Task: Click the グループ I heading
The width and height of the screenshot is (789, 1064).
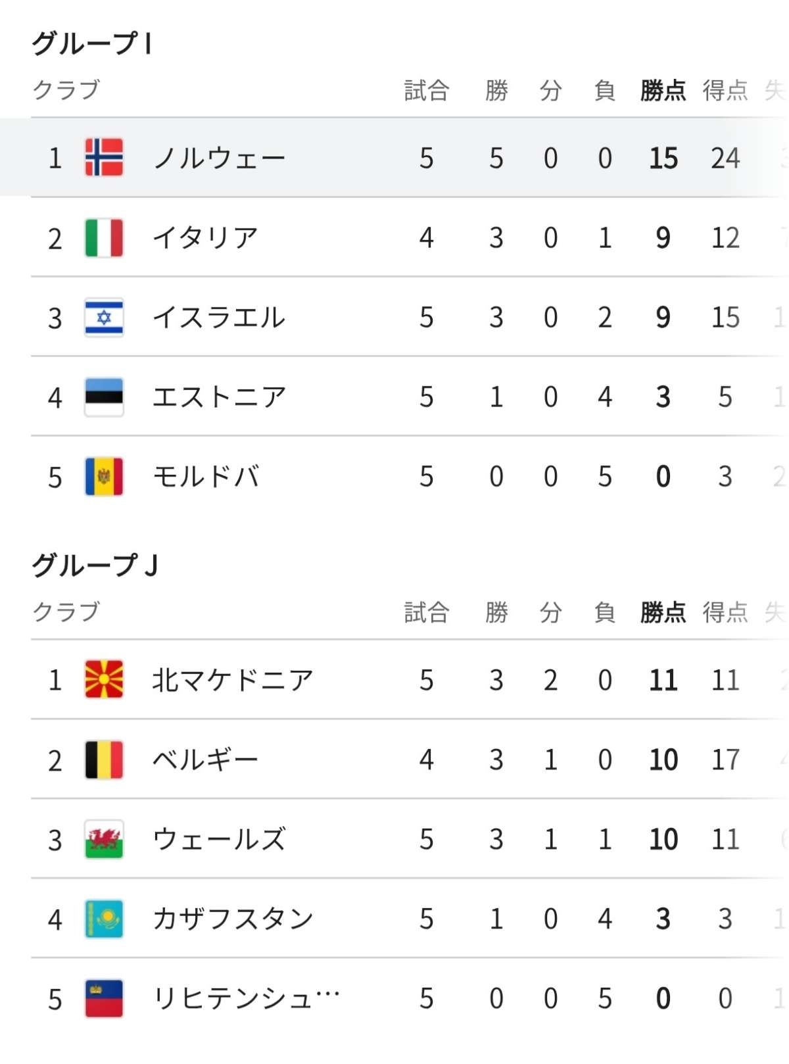Action: click(x=92, y=43)
